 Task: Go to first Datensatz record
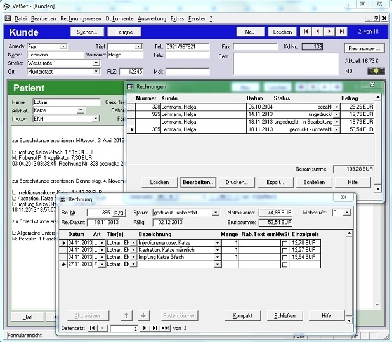point(92,328)
